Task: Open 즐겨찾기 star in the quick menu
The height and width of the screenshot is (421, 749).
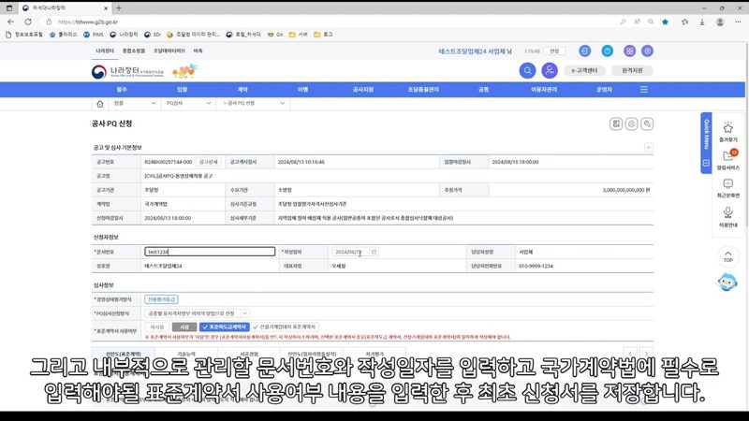Action: point(728,132)
